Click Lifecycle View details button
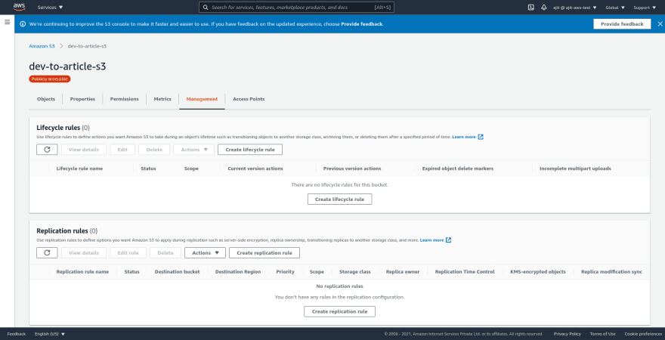Viewport: 665px width, 340px height. (x=84, y=150)
